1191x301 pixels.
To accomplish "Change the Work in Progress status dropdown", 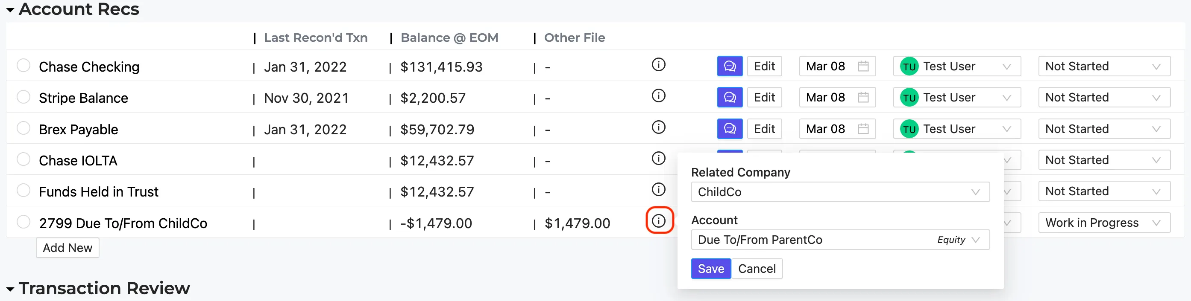I will (1104, 223).
